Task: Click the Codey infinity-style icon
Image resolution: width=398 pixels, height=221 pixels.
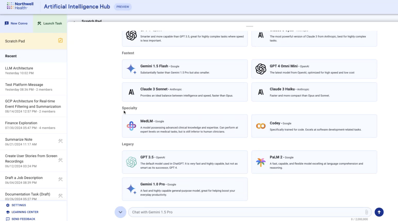Action: [261, 126]
